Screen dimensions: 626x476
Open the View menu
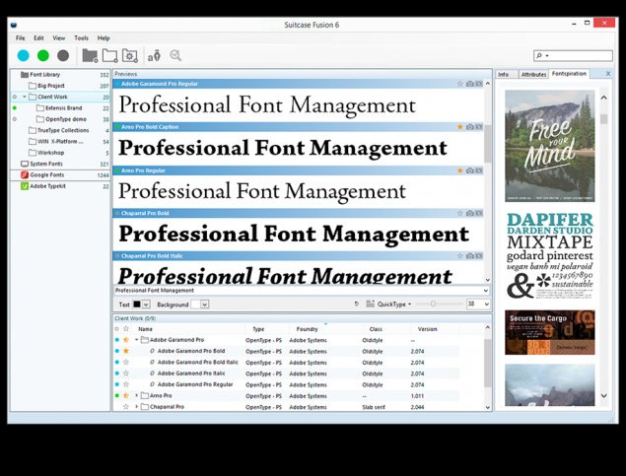(59, 38)
